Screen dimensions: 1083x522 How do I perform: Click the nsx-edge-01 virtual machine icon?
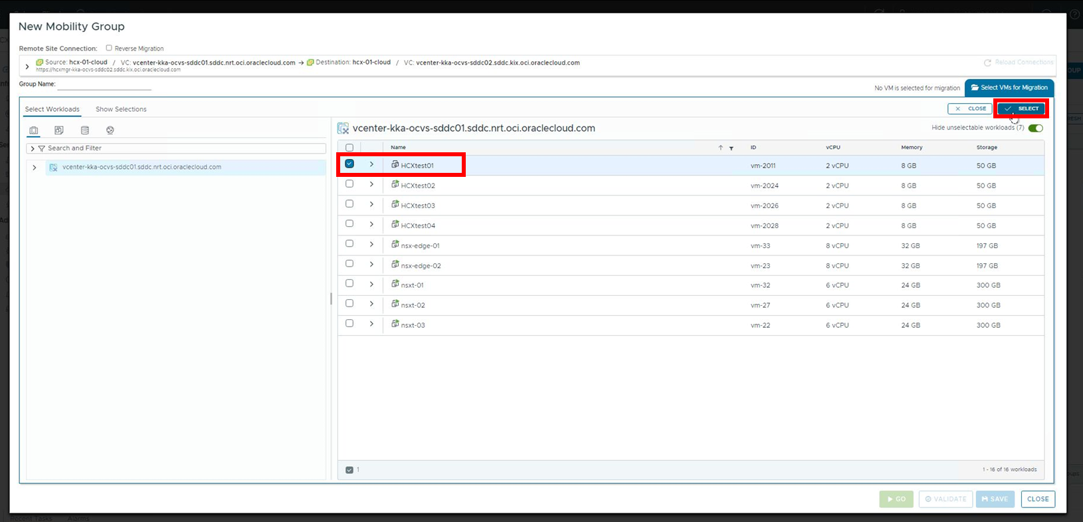pos(395,245)
